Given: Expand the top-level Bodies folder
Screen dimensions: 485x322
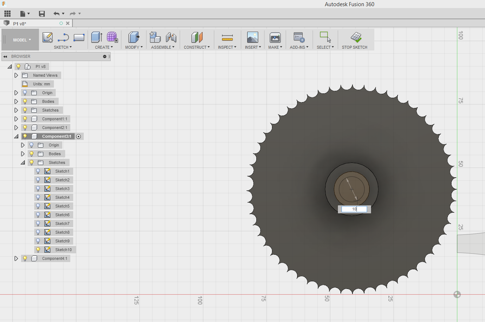Looking at the screenshot, I should click(16, 101).
